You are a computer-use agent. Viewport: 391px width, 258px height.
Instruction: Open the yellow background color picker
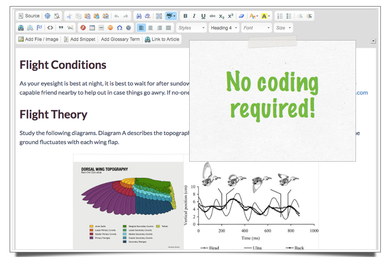(x=265, y=16)
